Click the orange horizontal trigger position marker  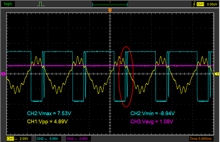click(110, 11)
